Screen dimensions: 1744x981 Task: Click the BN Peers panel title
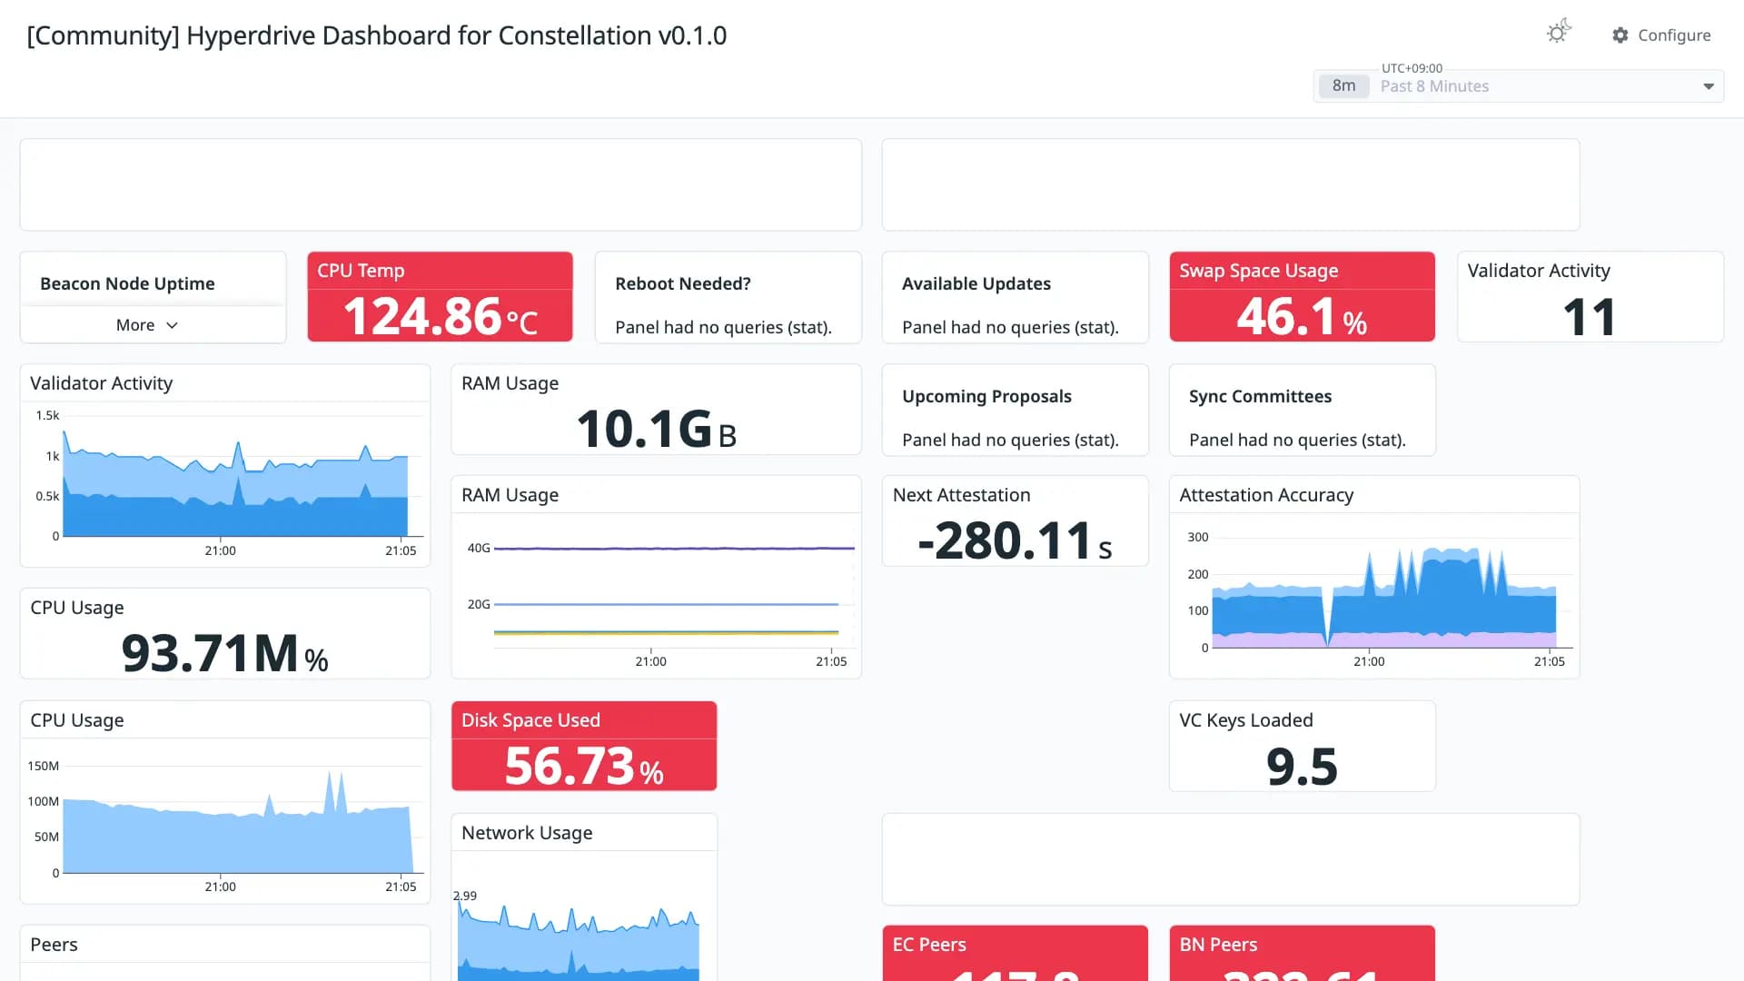tap(1218, 945)
